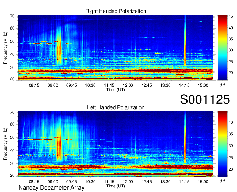Click 30 on top color bar scale
This screenshot has width=237, height=192.
tap(231, 50)
